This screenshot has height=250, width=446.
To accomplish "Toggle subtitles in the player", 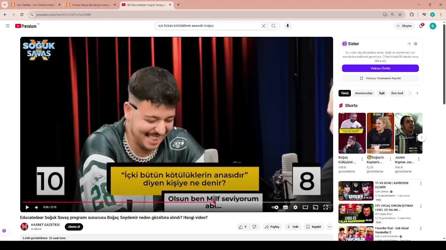I will pos(285,207).
